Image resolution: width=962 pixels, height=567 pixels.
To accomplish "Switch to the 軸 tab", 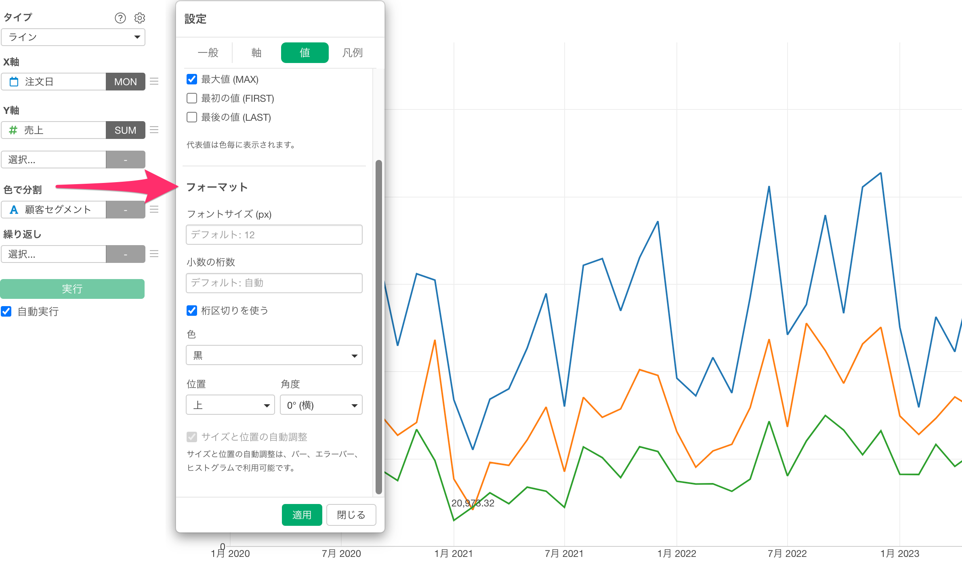I will coord(256,52).
